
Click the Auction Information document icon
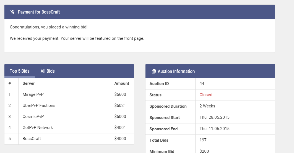(x=154, y=72)
